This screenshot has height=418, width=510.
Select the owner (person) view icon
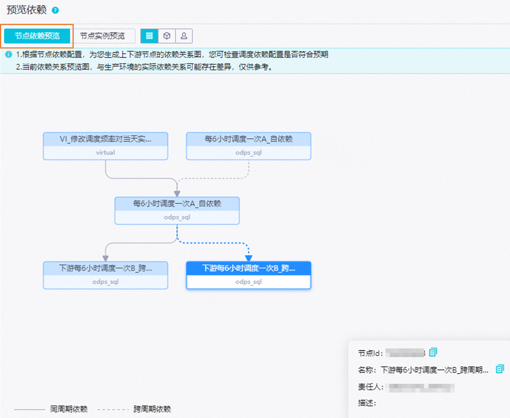click(x=184, y=36)
